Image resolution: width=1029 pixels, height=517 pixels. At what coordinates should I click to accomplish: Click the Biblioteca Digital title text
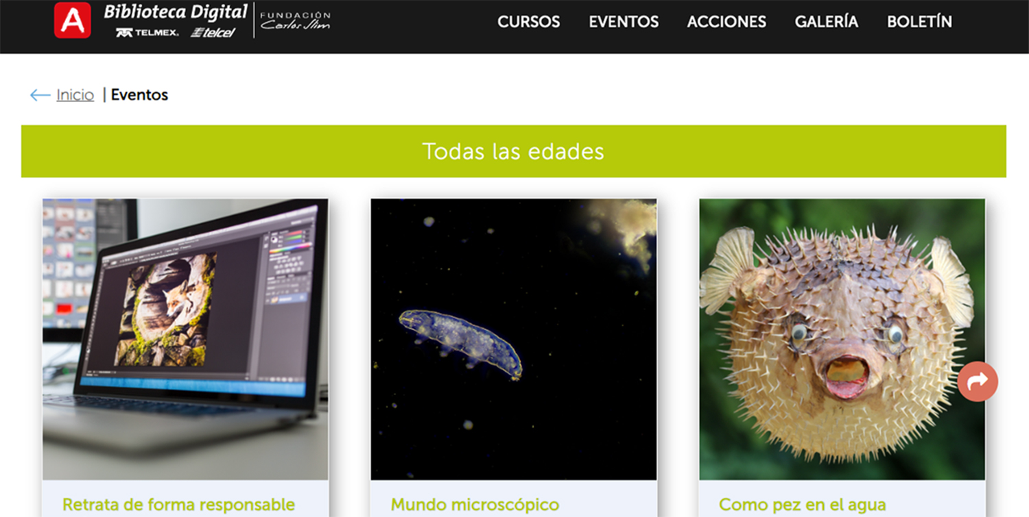click(x=176, y=12)
